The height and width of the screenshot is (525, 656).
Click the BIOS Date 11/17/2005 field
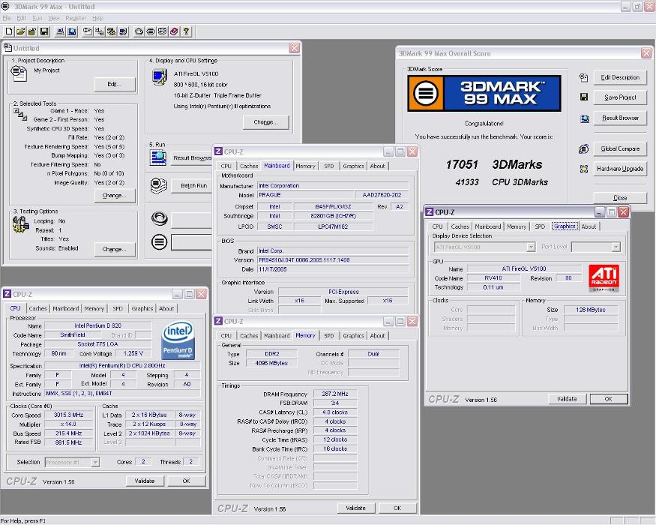coord(333,269)
